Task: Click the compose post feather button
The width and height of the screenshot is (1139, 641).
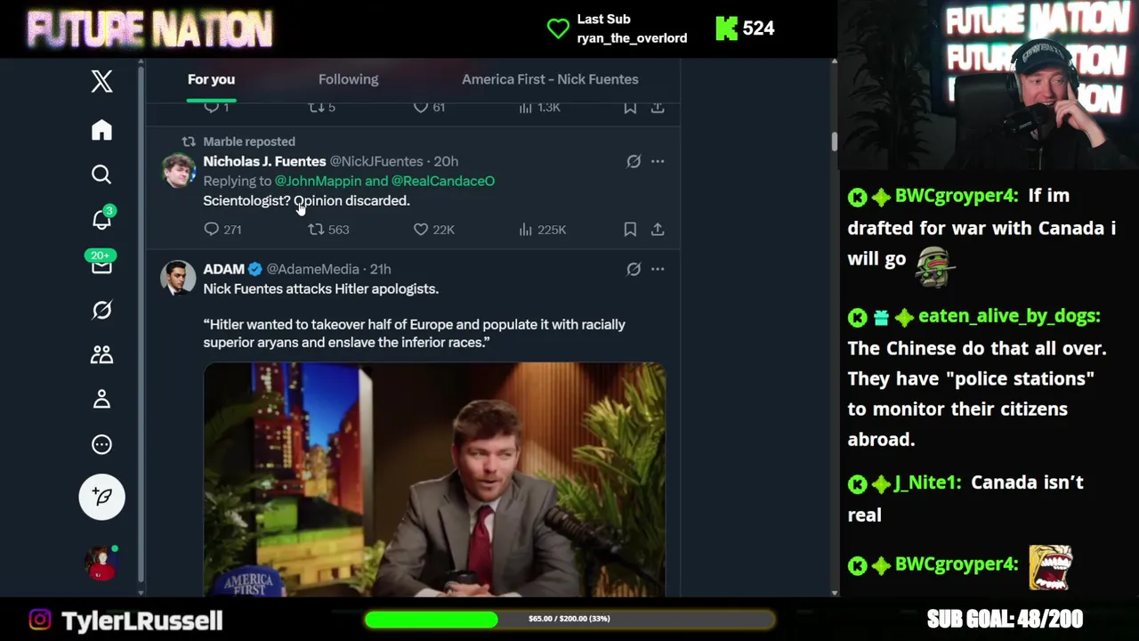Action: pos(101,496)
